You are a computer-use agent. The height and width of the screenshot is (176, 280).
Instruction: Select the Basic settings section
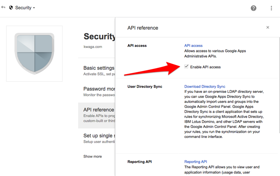[x=97, y=70]
